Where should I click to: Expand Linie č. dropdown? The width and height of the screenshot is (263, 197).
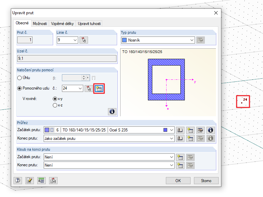click(75, 40)
